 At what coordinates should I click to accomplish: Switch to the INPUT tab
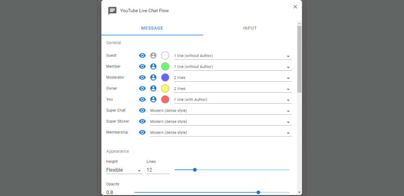[x=250, y=28]
